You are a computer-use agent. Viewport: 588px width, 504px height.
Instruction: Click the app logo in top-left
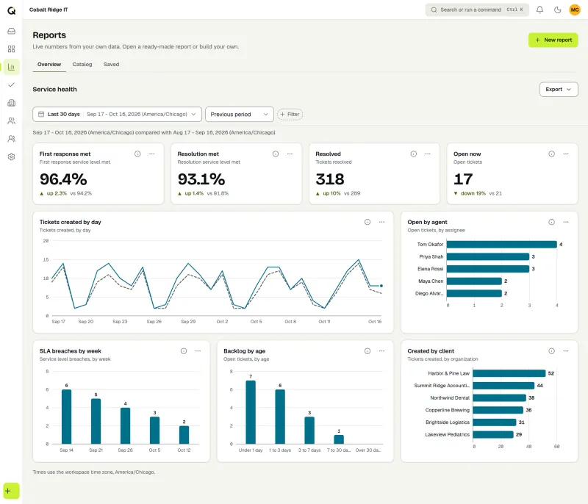pos(12,10)
